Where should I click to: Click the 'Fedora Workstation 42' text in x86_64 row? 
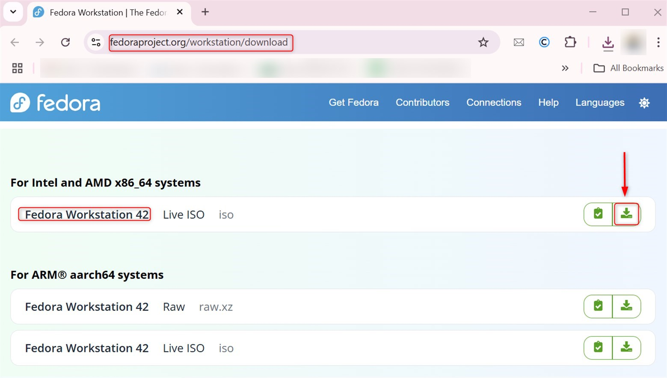[86, 215]
